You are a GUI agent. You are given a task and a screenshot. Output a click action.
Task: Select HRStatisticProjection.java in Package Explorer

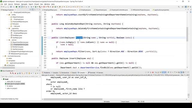19,54
